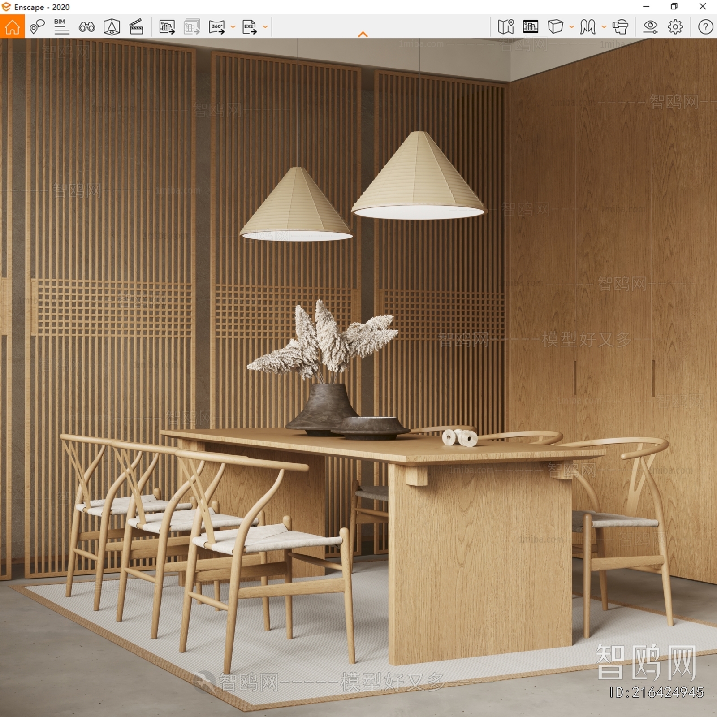Open the minimap location icon

[506, 27]
